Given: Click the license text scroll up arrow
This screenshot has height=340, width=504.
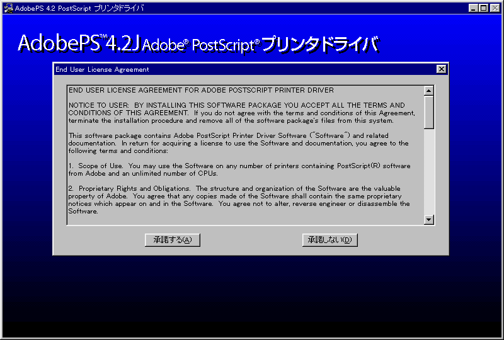Looking at the screenshot, I should [x=429, y=91].
